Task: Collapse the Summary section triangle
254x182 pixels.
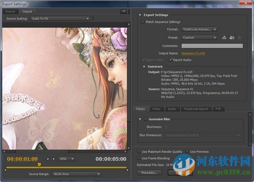Action: 144,67
